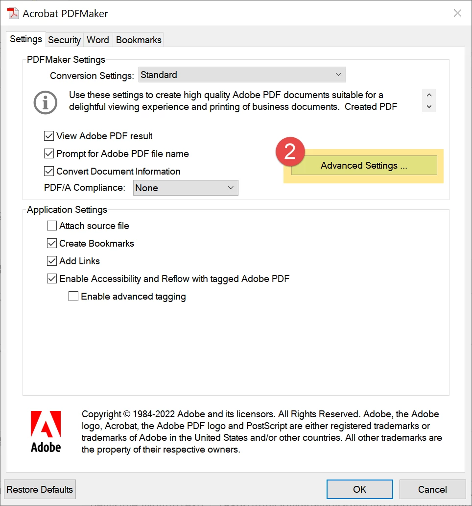Switch to the Security tab

pos(65,40)
